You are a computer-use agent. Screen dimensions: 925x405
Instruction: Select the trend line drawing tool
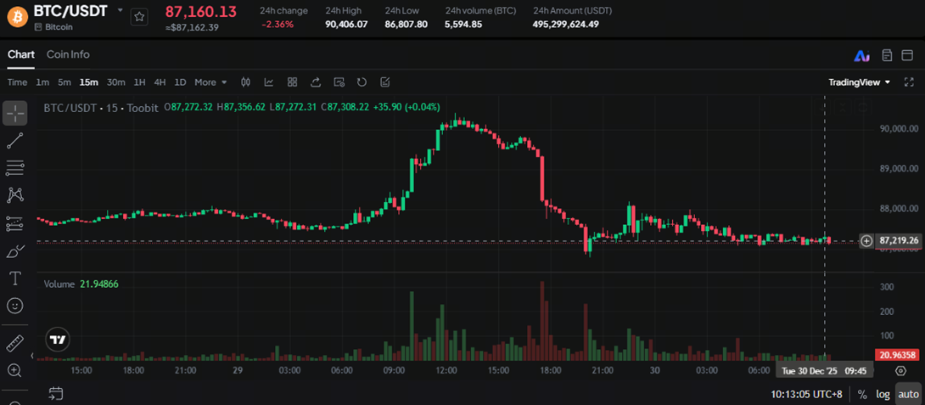[14, 140]
